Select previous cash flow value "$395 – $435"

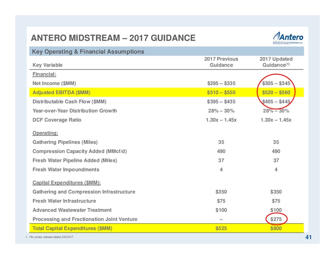click(x=221, y=102)
